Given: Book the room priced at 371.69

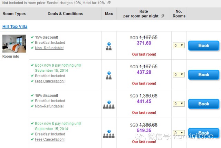Looking at the screenshot, I should coord(204,46).
